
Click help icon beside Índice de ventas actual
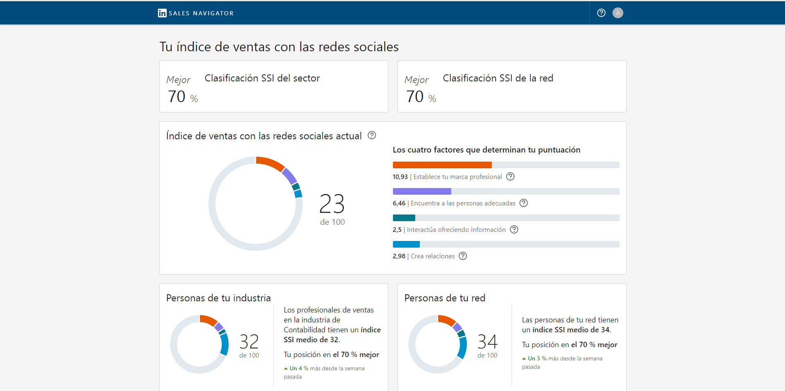point(372,135)
